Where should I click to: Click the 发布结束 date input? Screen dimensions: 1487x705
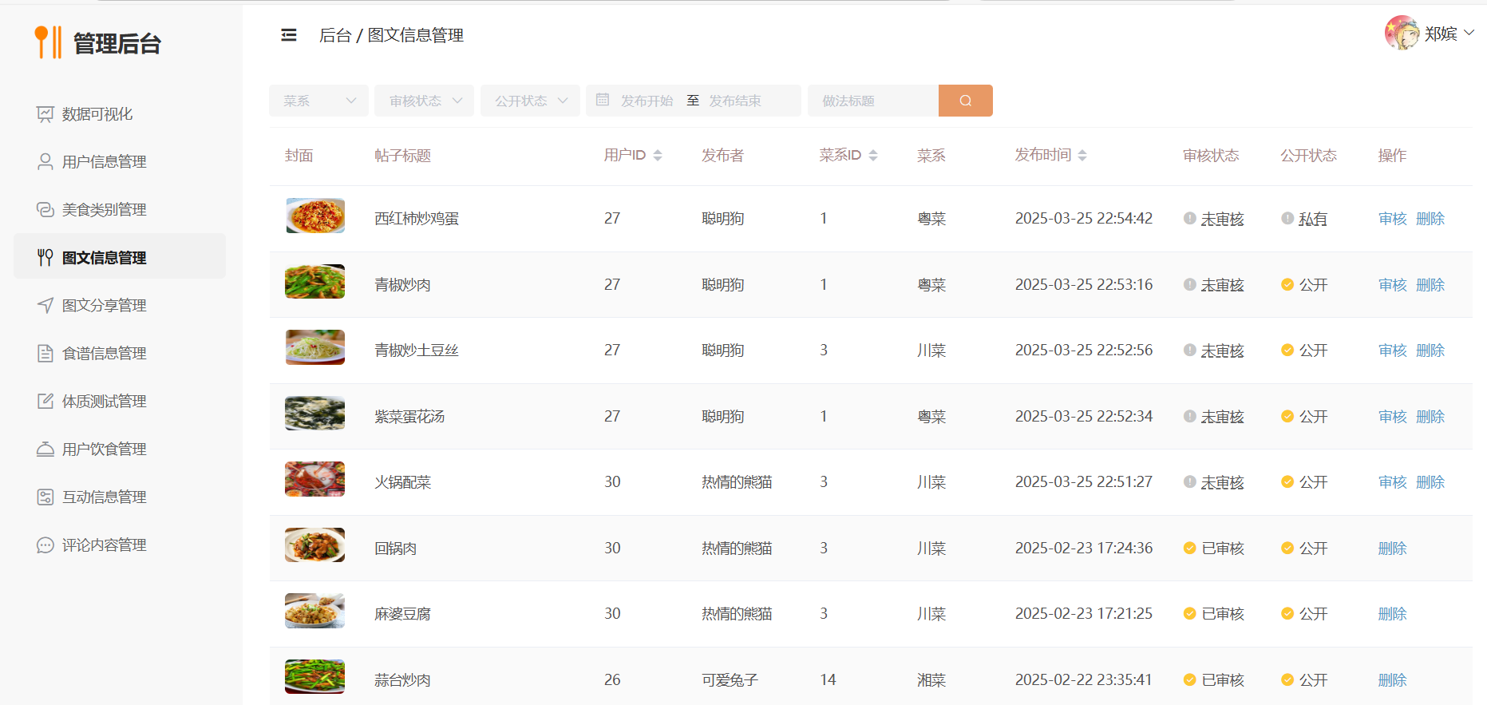click(x=735, y=101)
